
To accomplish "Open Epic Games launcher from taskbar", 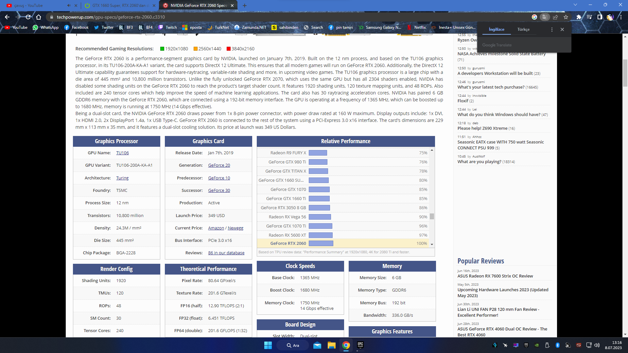I will (x=360, y=345).
